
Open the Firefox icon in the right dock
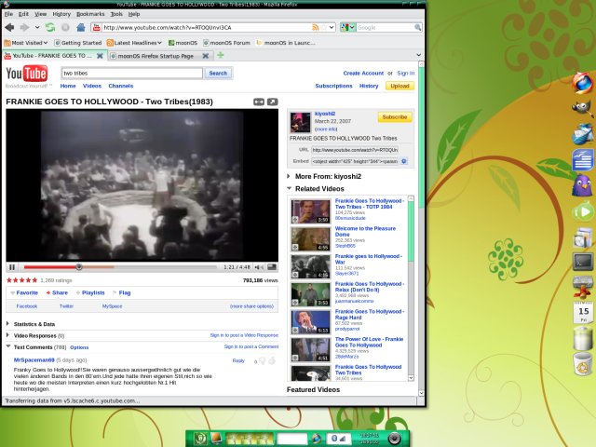tap(583, 83)
